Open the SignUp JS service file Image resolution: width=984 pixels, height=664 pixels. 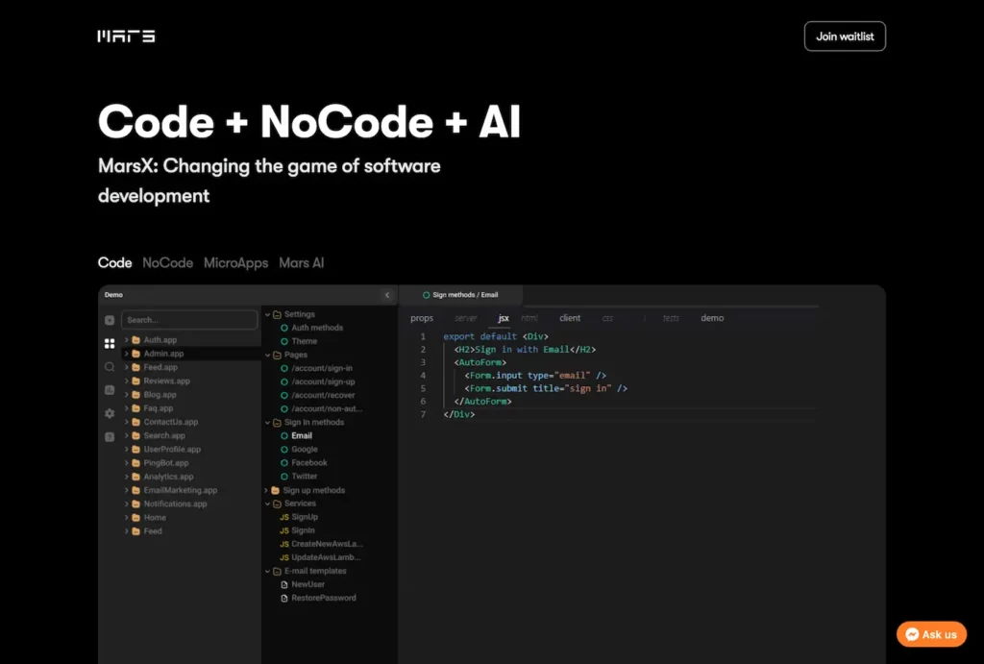coord(304,517)
